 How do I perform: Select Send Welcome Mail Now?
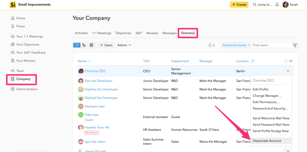coord(271,118)
